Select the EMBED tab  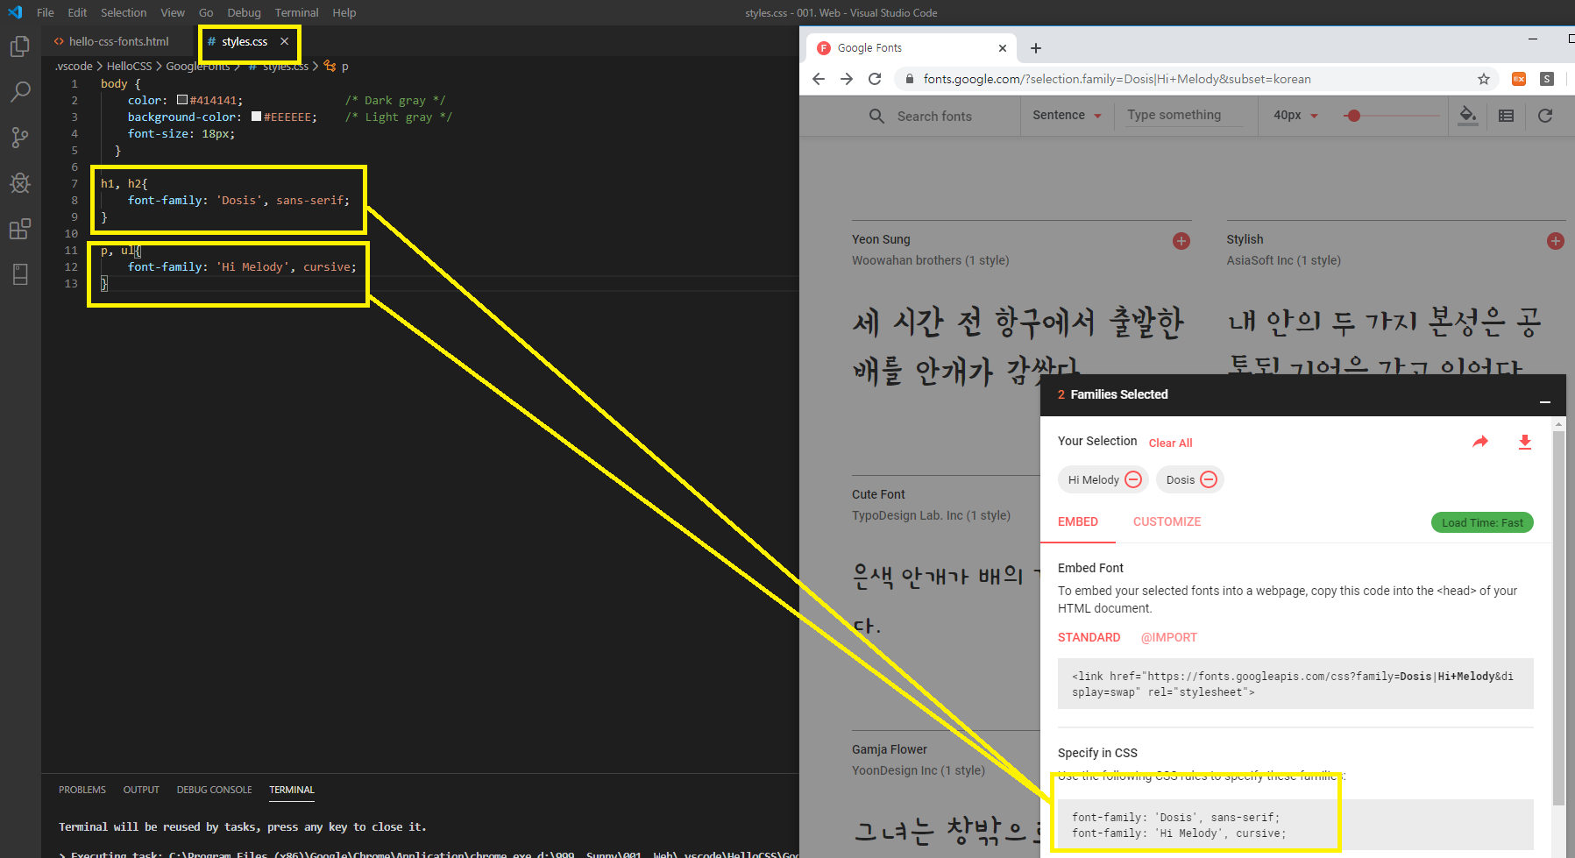click(1078, 521)
